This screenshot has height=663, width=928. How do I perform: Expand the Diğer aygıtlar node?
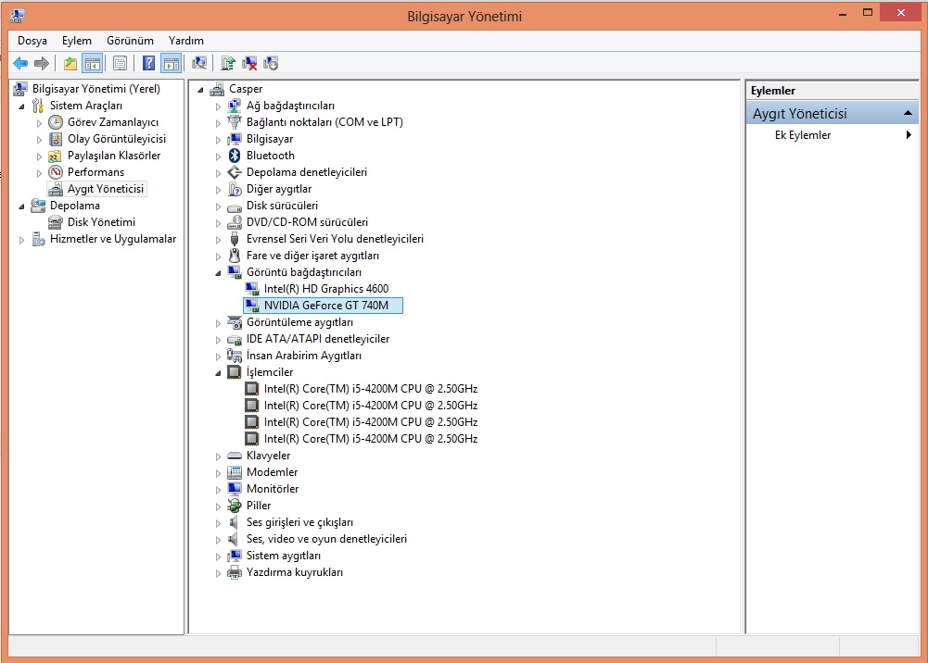point(218,190)
